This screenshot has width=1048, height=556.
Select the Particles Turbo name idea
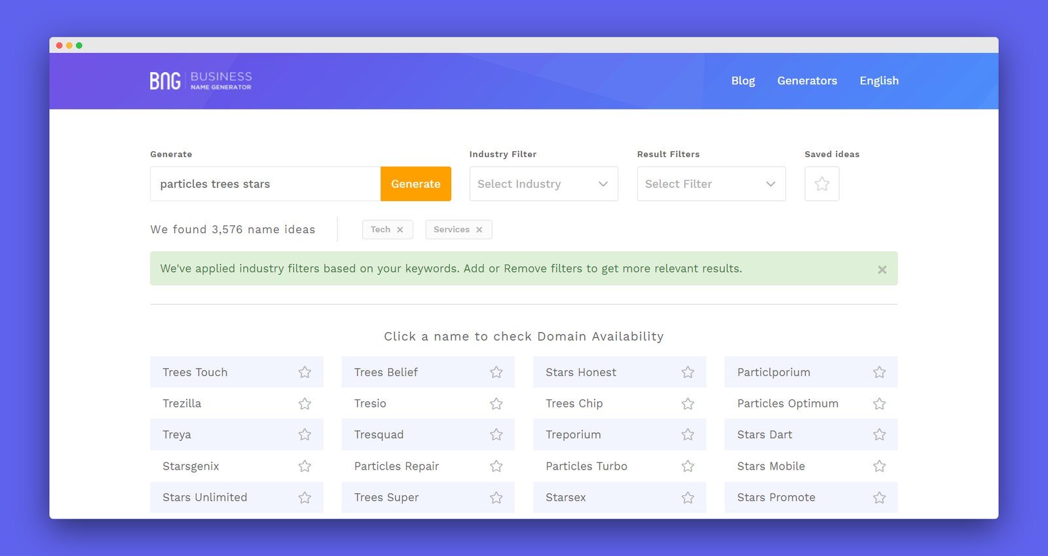[x=586, y=466]
